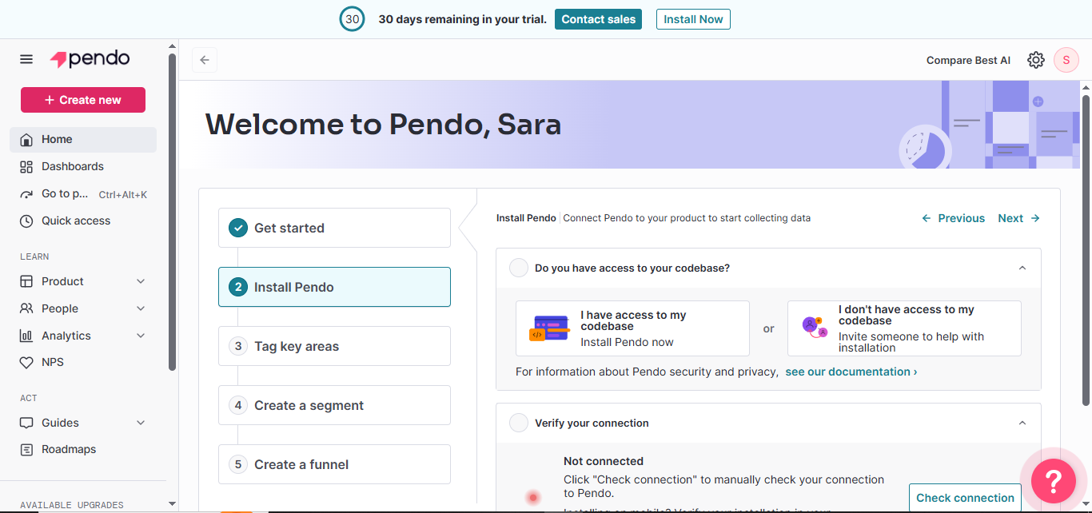This screenshot has width=1092, height=513.
Task: Click the Pendo logo
Action: coord(90,59)
